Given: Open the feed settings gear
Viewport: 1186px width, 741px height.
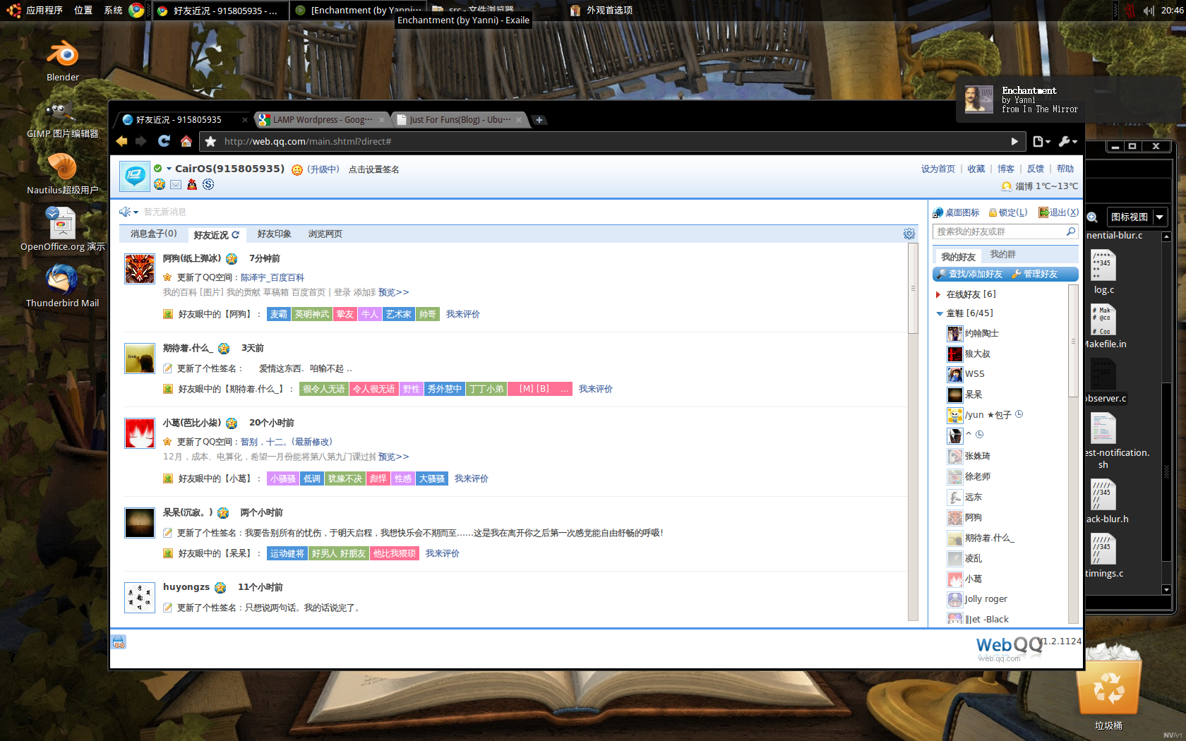Looking at the screenshot, I should pyautogui.click(x=909, y=234).
